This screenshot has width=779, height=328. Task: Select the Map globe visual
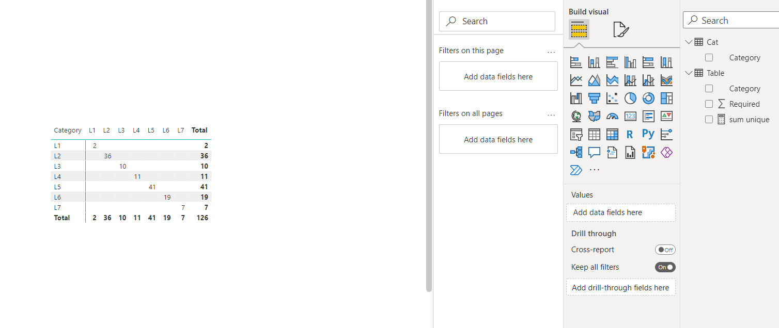pyautogui.click(x=576, y=116)
